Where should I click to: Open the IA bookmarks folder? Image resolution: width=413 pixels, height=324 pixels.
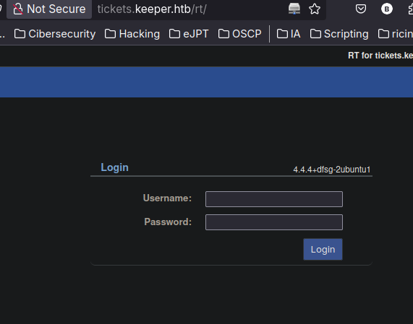pos(289,34)
